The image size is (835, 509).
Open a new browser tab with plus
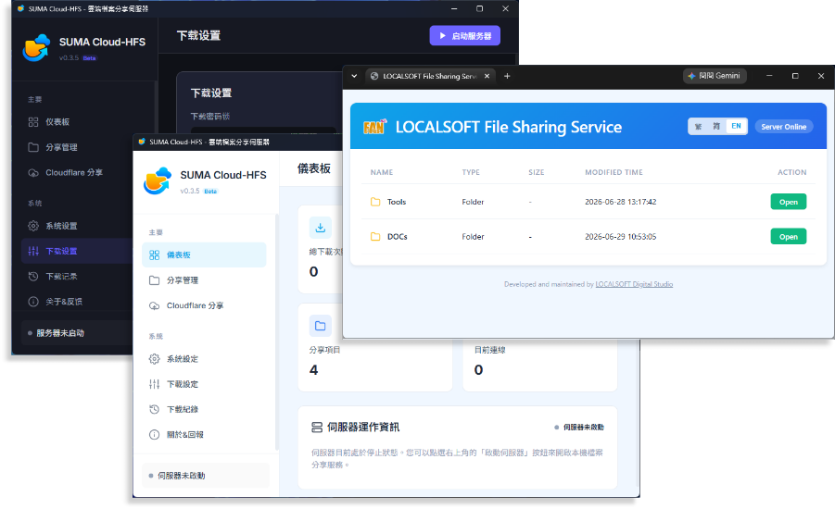[507, 76]
